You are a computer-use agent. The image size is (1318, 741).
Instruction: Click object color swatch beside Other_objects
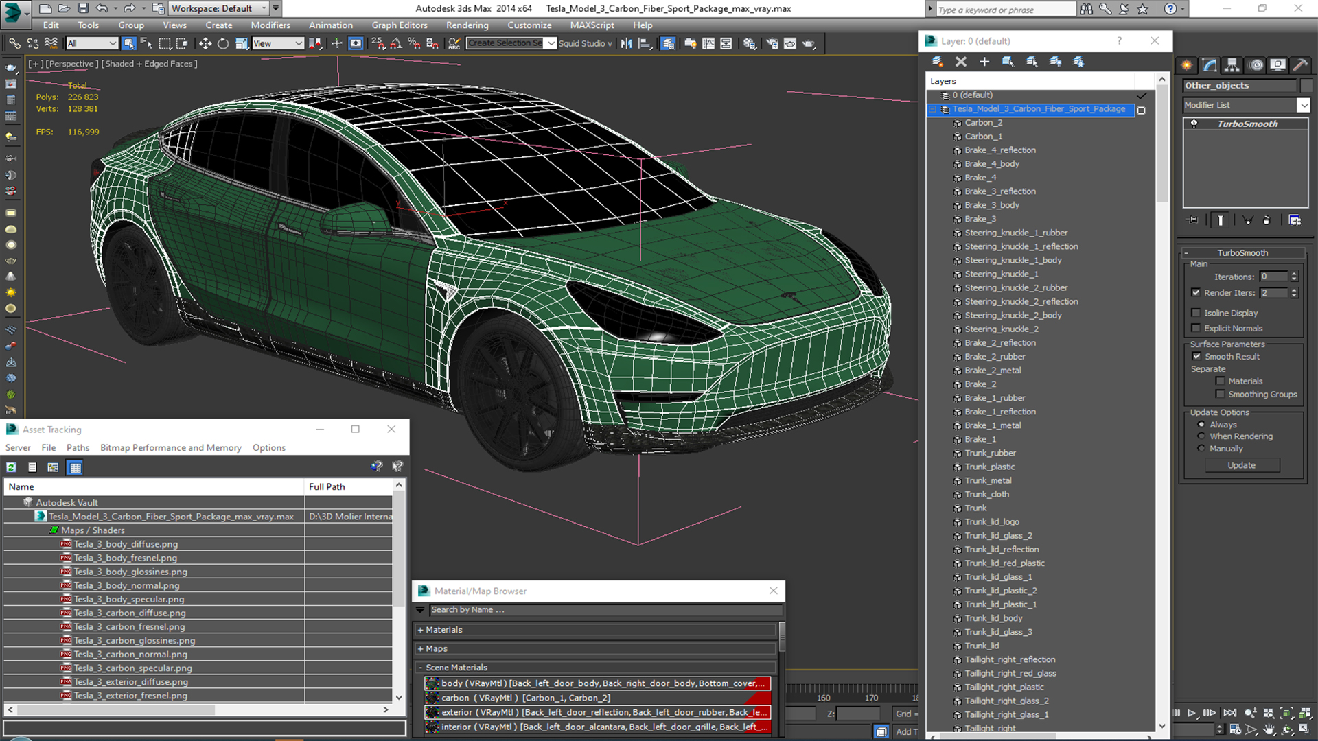[x=1305, y=86]
